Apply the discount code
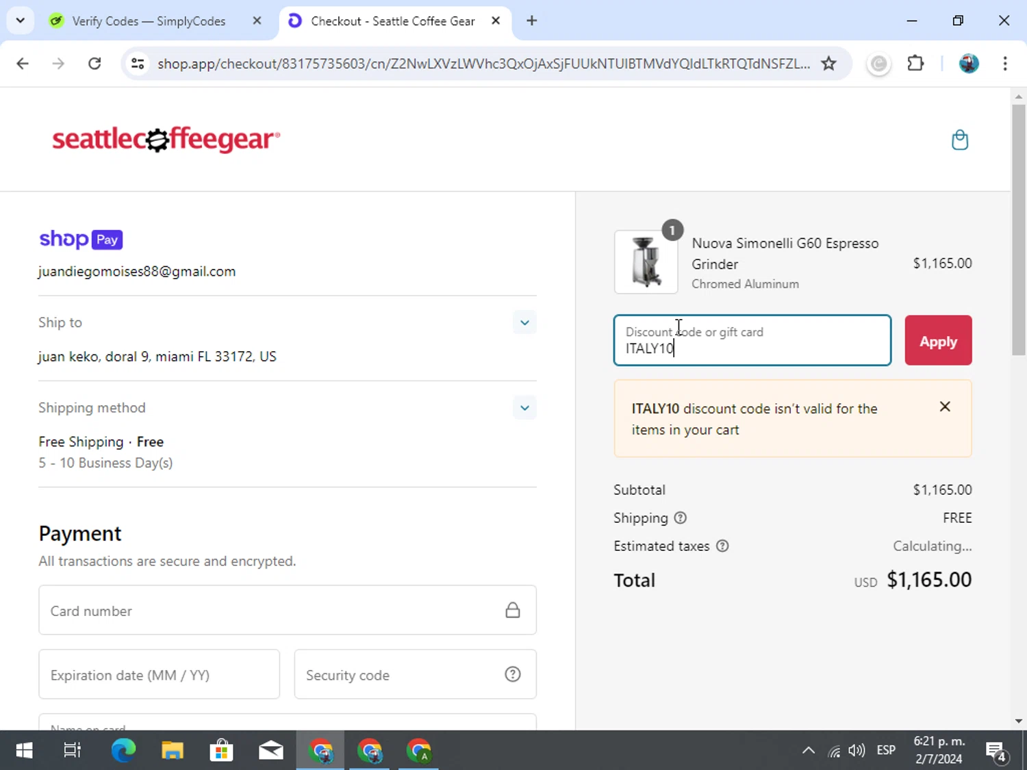Viewport: 1027px width, 770px height. point(938,340)
